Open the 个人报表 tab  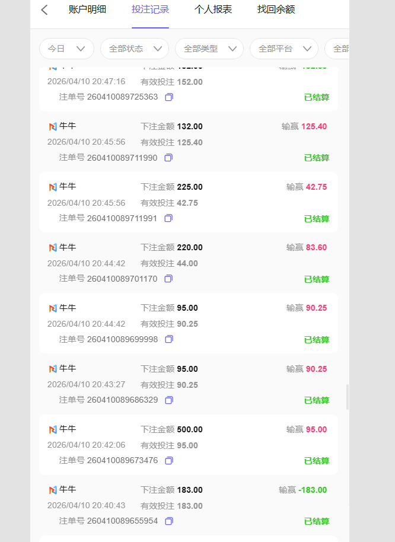point(213,9)
